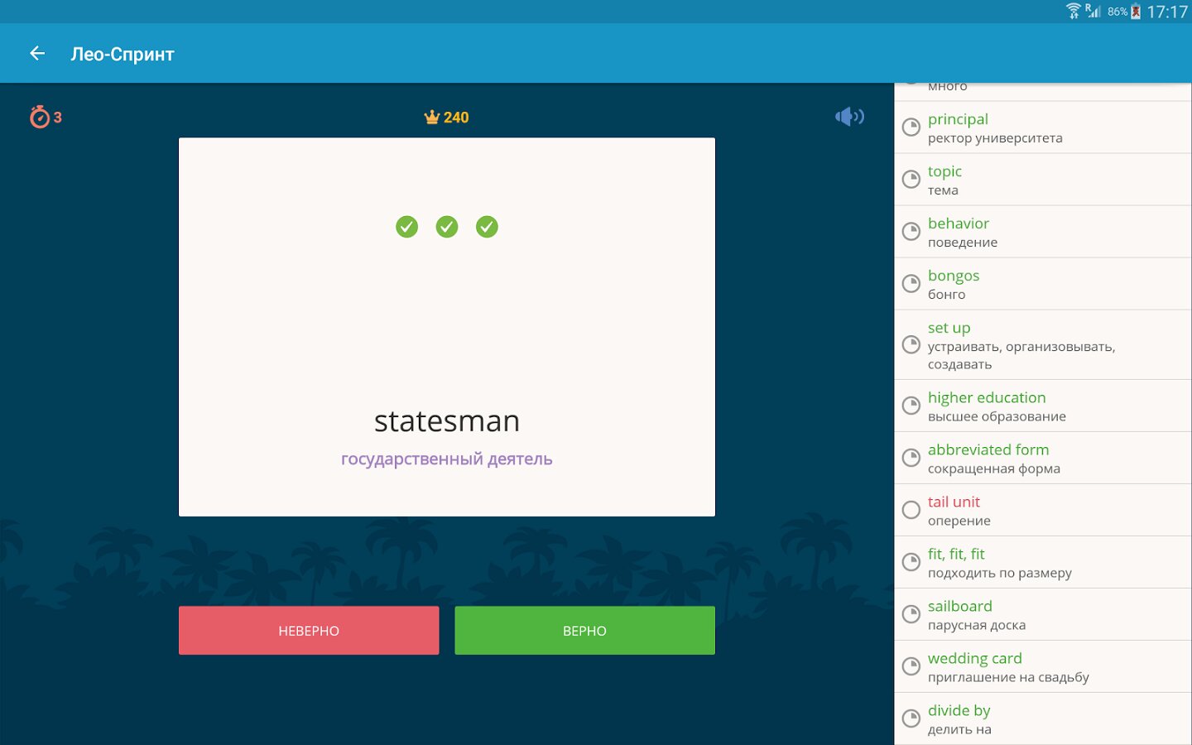Tap the stopwatch timer icon
Screen dimensions: 1192x745
(x=39, y=117)
